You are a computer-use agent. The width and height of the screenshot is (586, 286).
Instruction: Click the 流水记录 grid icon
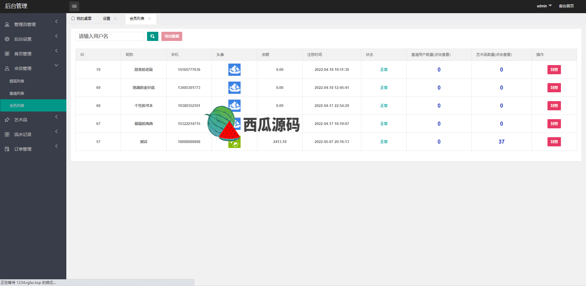coord(7,134)
